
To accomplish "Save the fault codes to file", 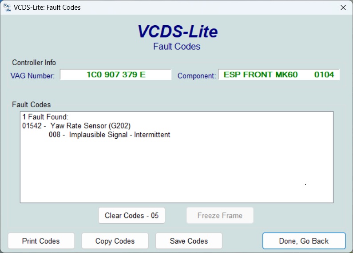I will coord(189,241).
